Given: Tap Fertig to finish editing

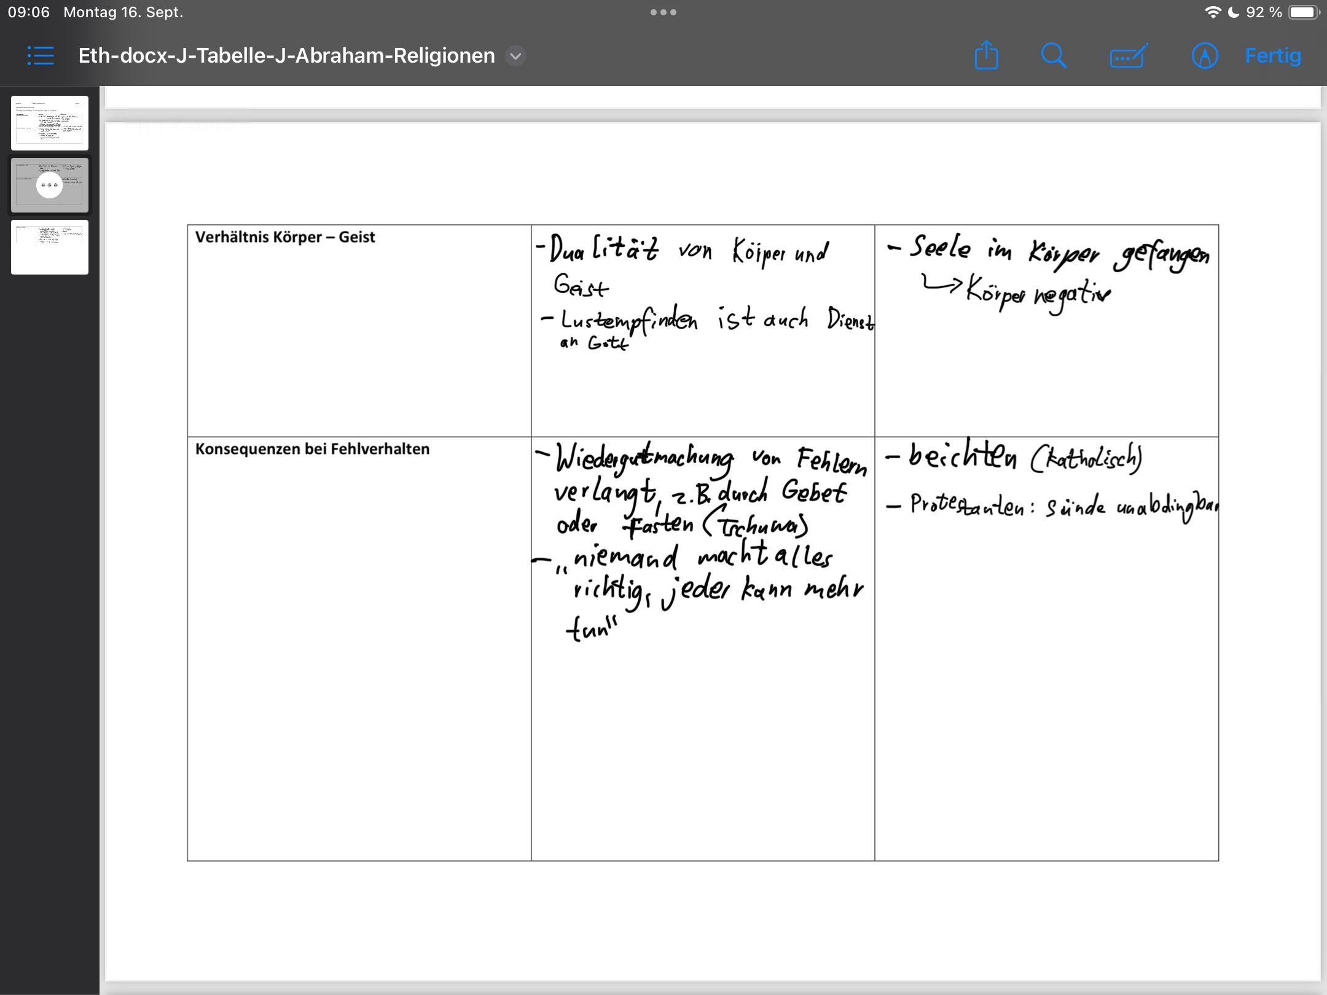Looking at the screenshot, I should 1273,56.
